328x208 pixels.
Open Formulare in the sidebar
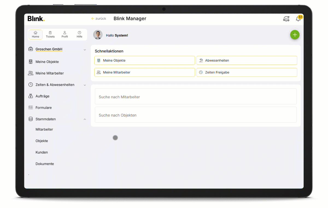click(x=43, y=108)
